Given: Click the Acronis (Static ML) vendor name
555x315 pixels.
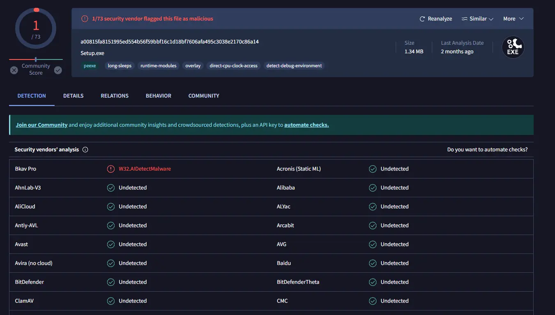Looking at the screenshot, I should point(299,169).
